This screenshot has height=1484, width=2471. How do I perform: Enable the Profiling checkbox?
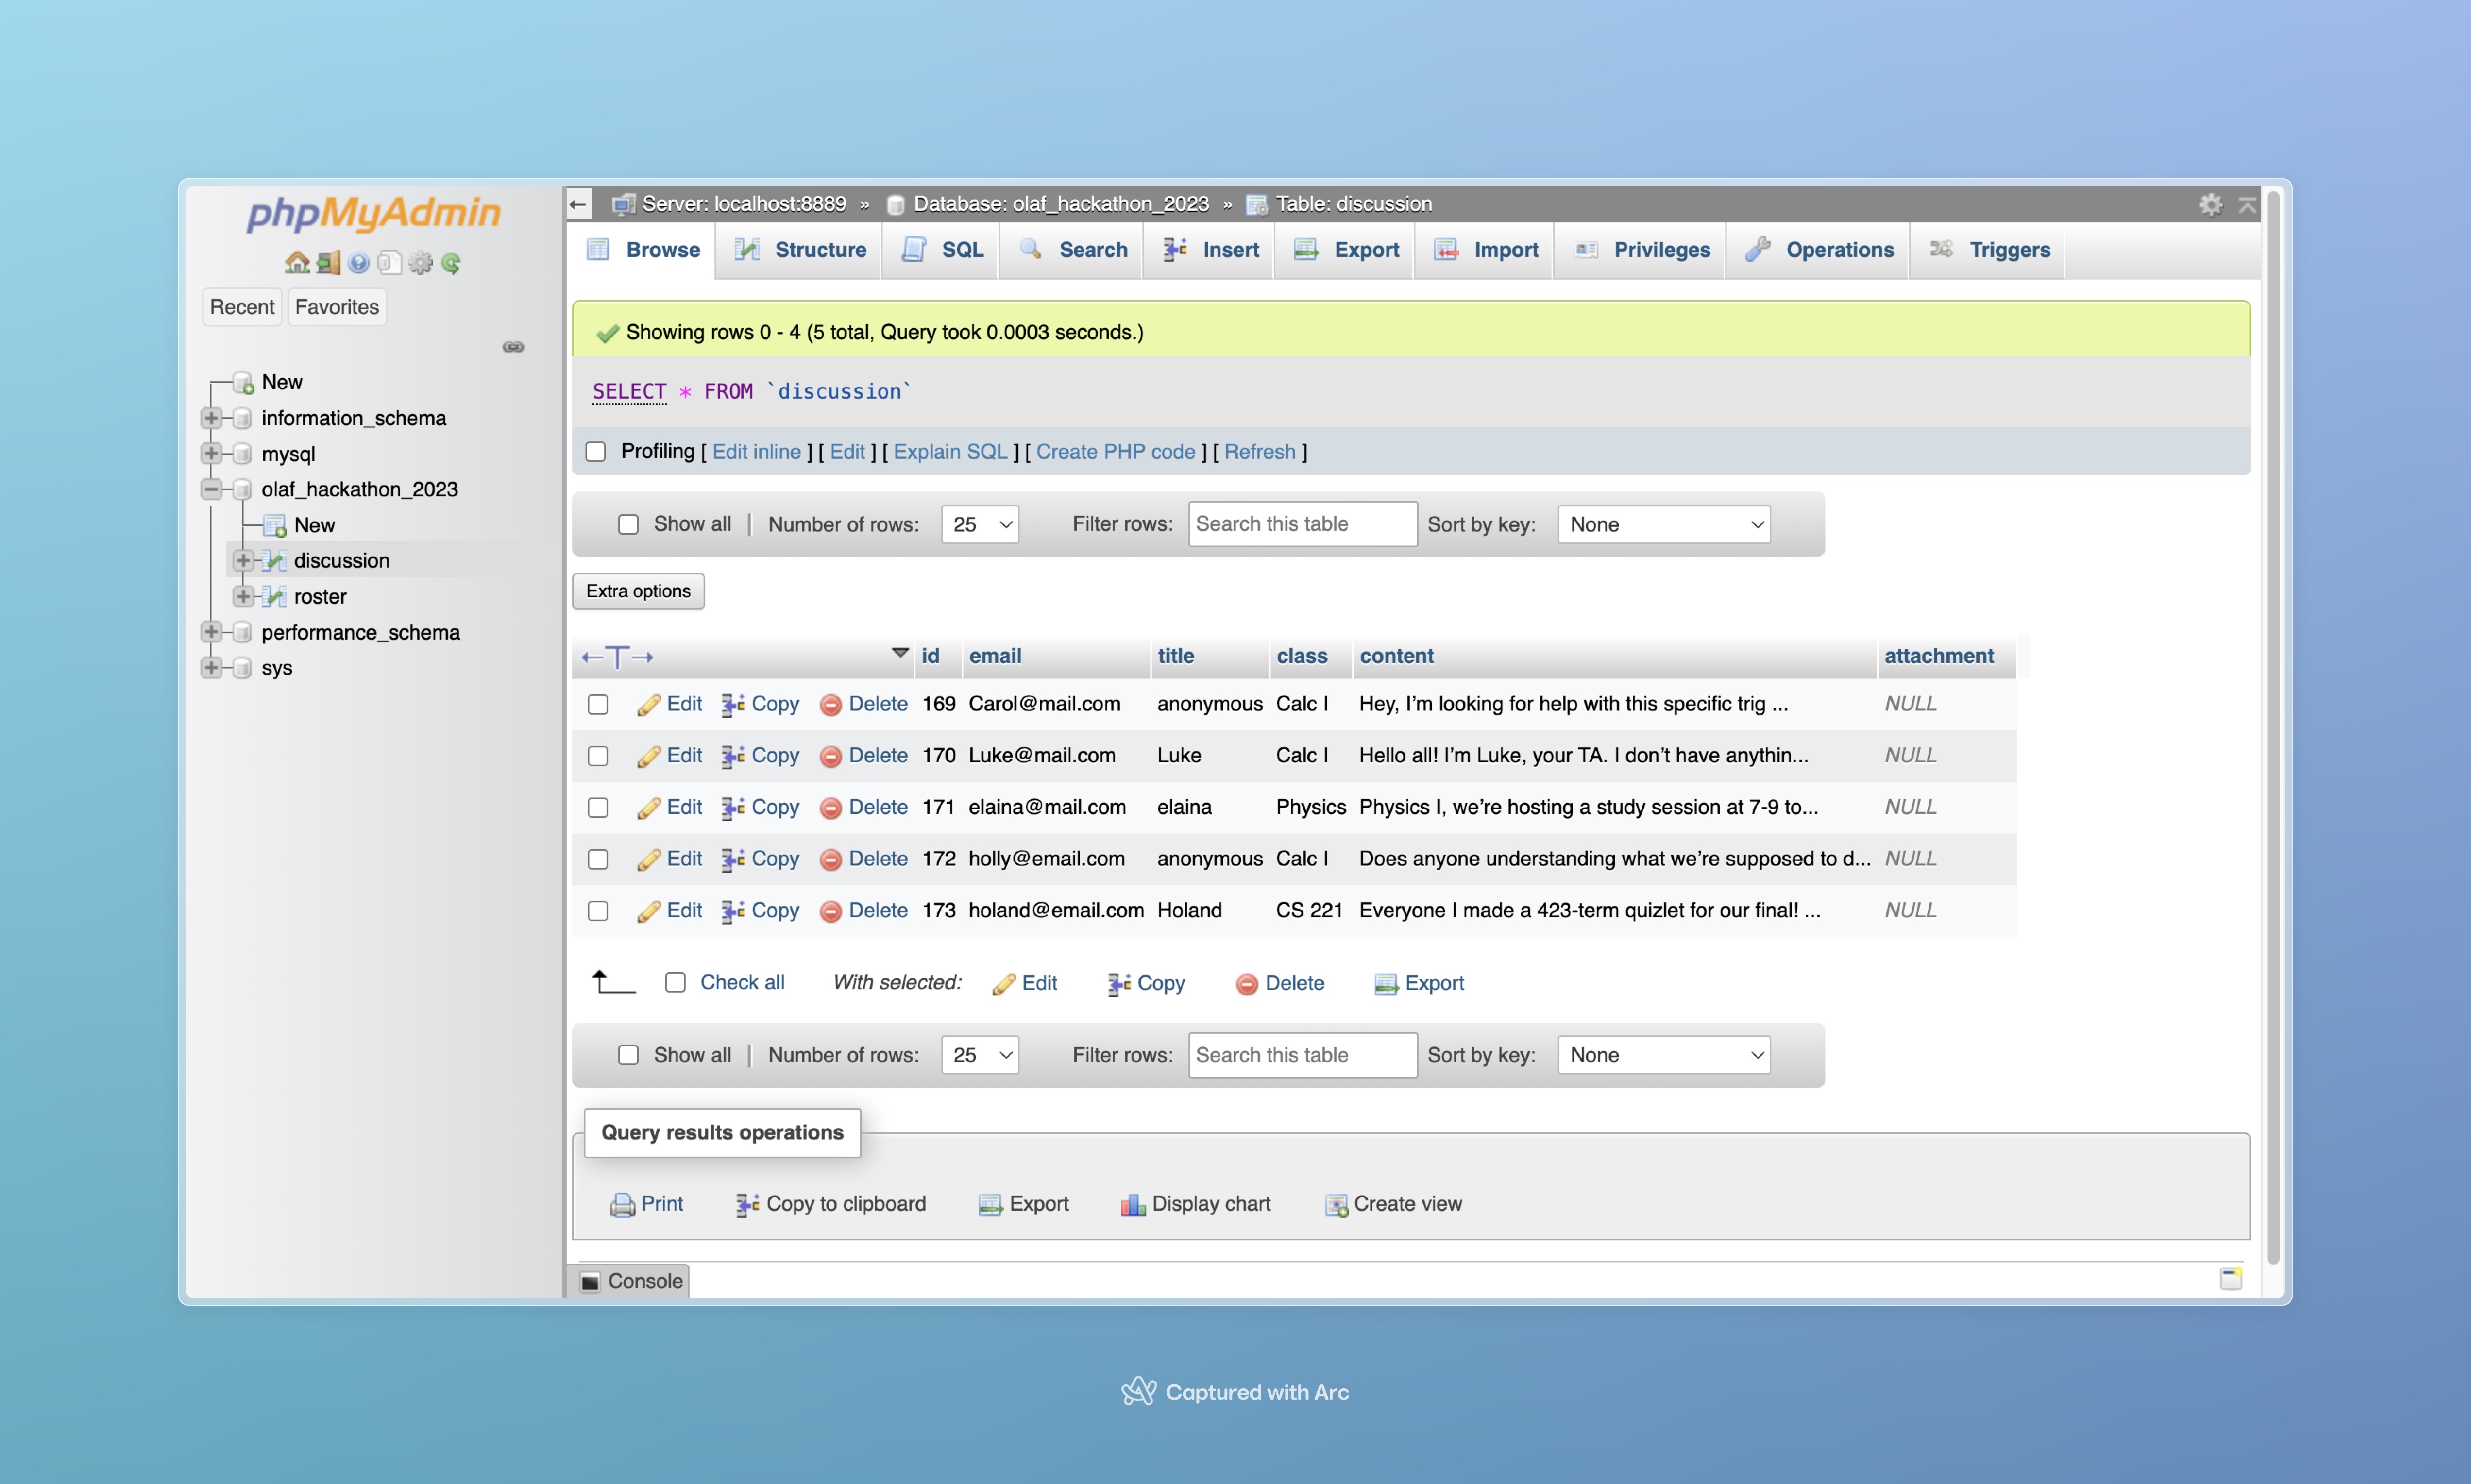click(x=596, y=452)
